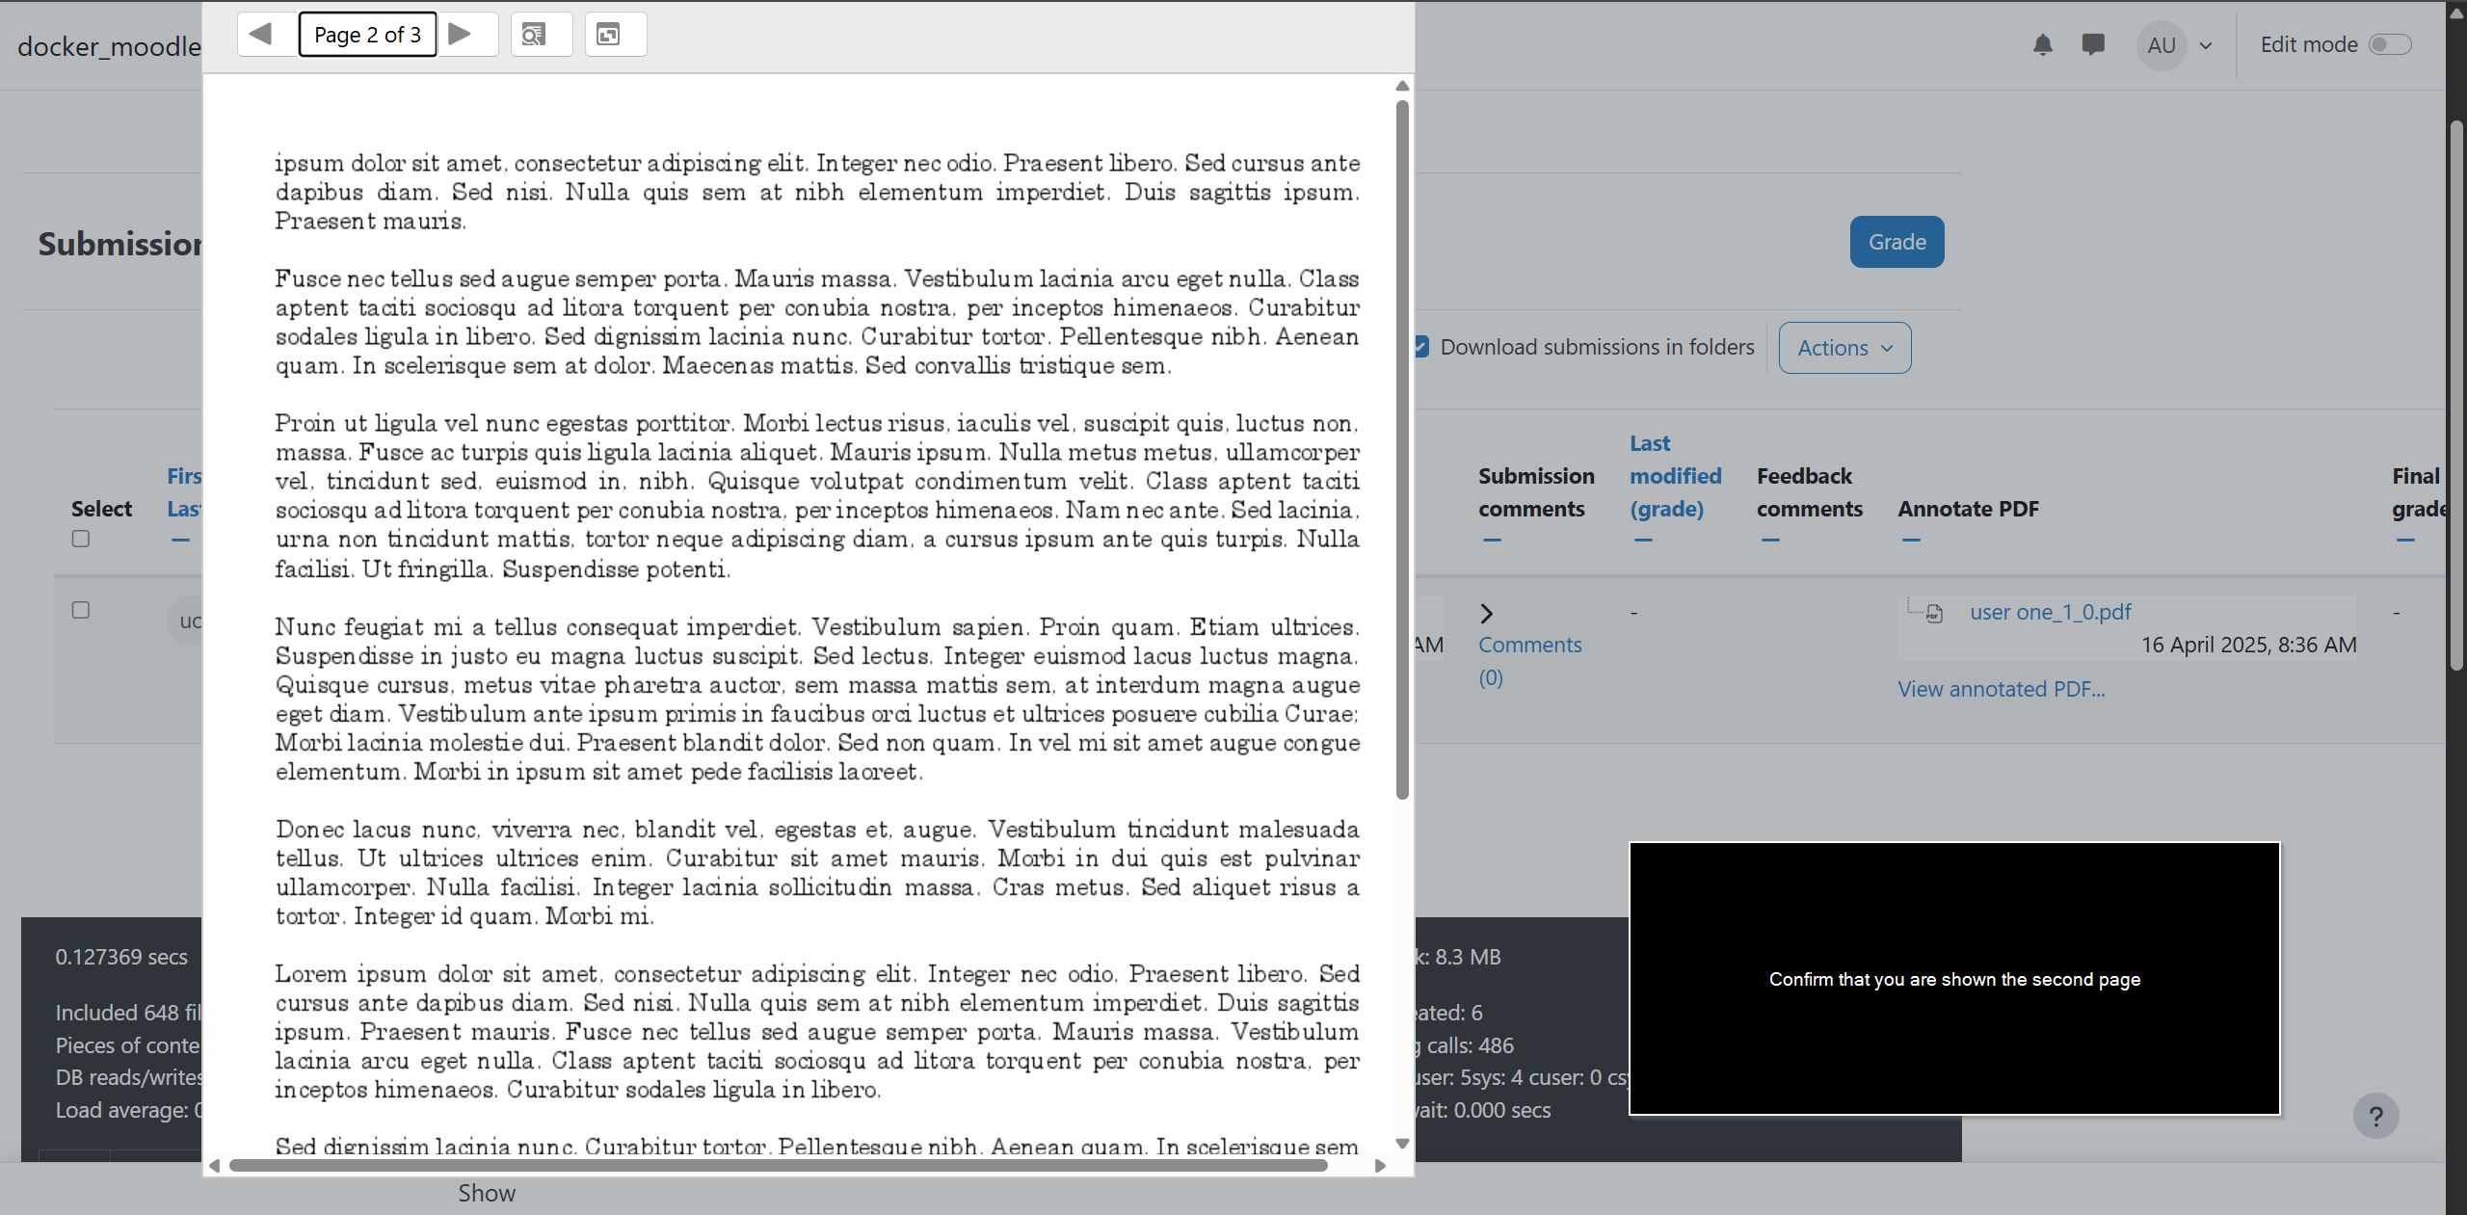Click the Feedback comments column header
The width and height of the screenshot is (2467, 1215).
point(1809,492)
